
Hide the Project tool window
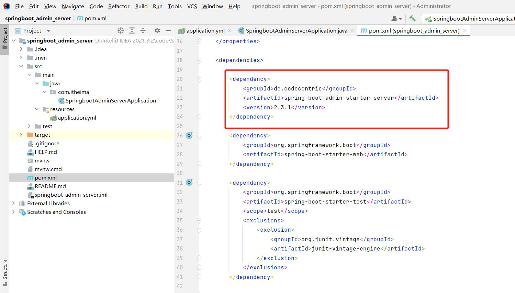pyautogui.click(x=168, y=30)
